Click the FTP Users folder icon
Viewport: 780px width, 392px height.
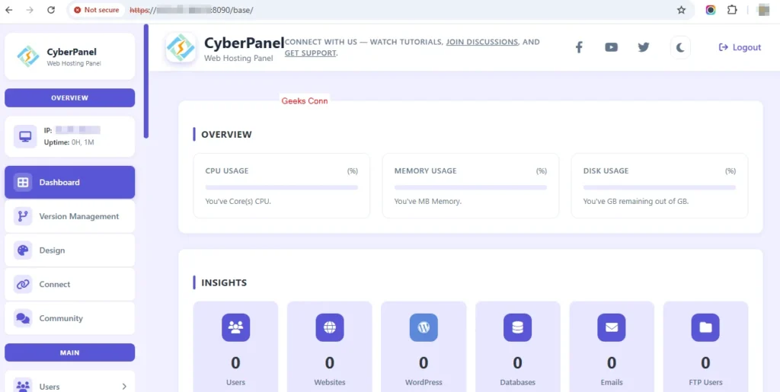(705, 327)
